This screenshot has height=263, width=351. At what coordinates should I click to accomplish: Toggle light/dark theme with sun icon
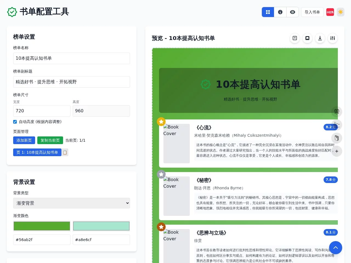point(340,12)
